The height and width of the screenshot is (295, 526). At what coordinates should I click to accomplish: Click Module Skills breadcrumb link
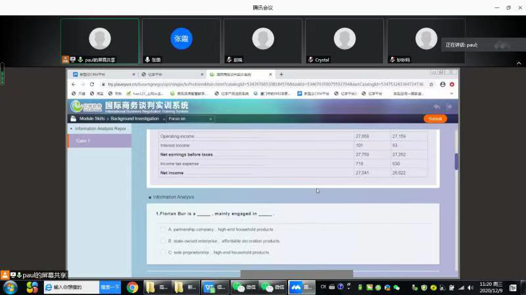click(x=91, y=119)
